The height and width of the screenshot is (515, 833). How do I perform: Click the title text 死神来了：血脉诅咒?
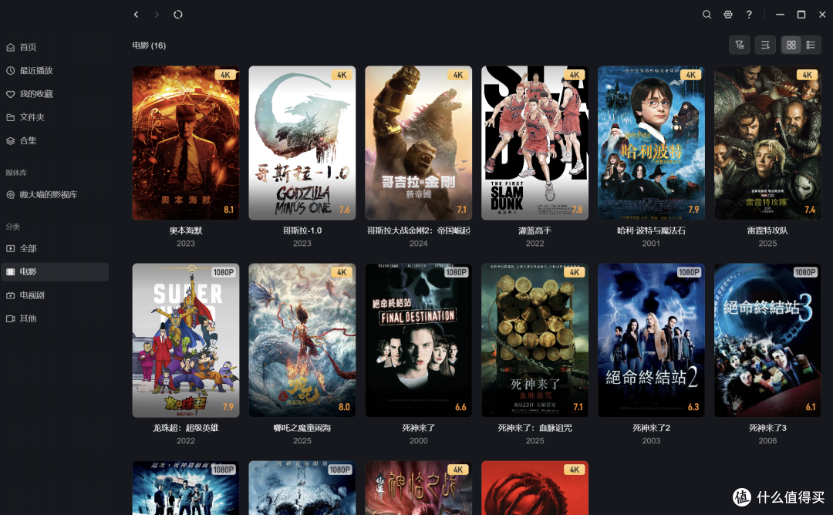[535, 428]
